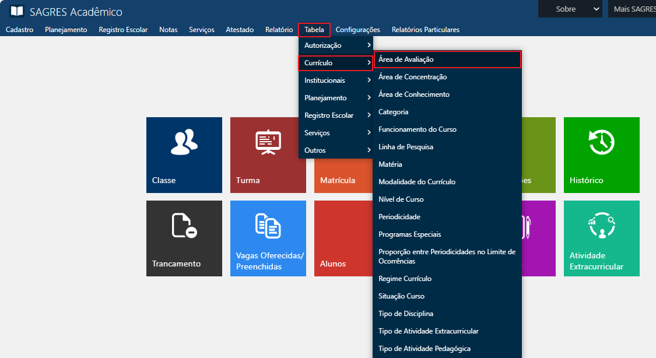Open the Classe tile with people icon

click(x=184, y=155)
